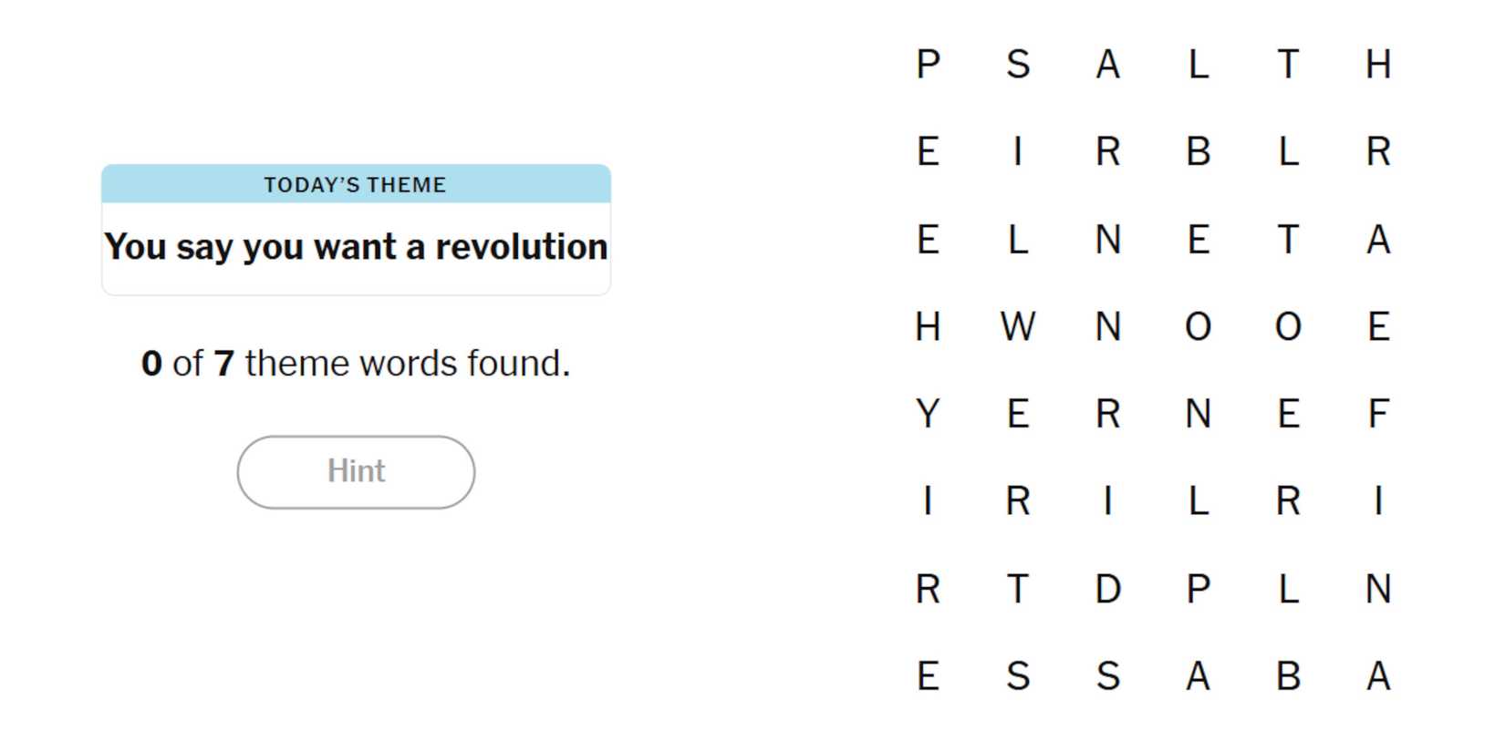Select the letter D in the grid
Screen dimensions: 1505x752
pyautogui.click(x=1107, y=589)
